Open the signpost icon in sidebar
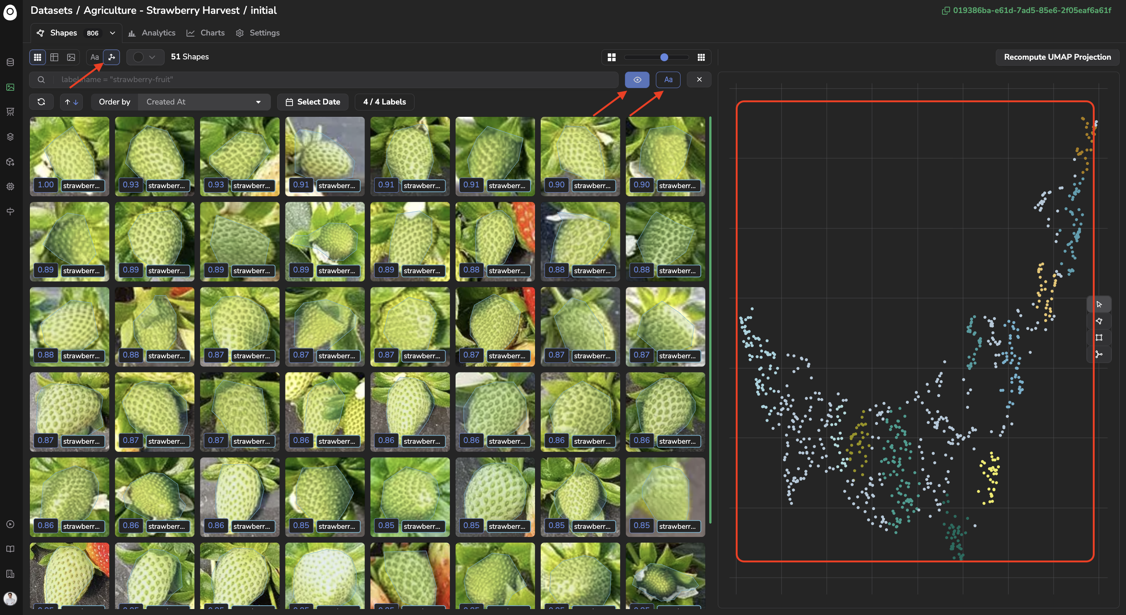The image size is (1126, 615). pyautogui.click(x=10, y=212)
